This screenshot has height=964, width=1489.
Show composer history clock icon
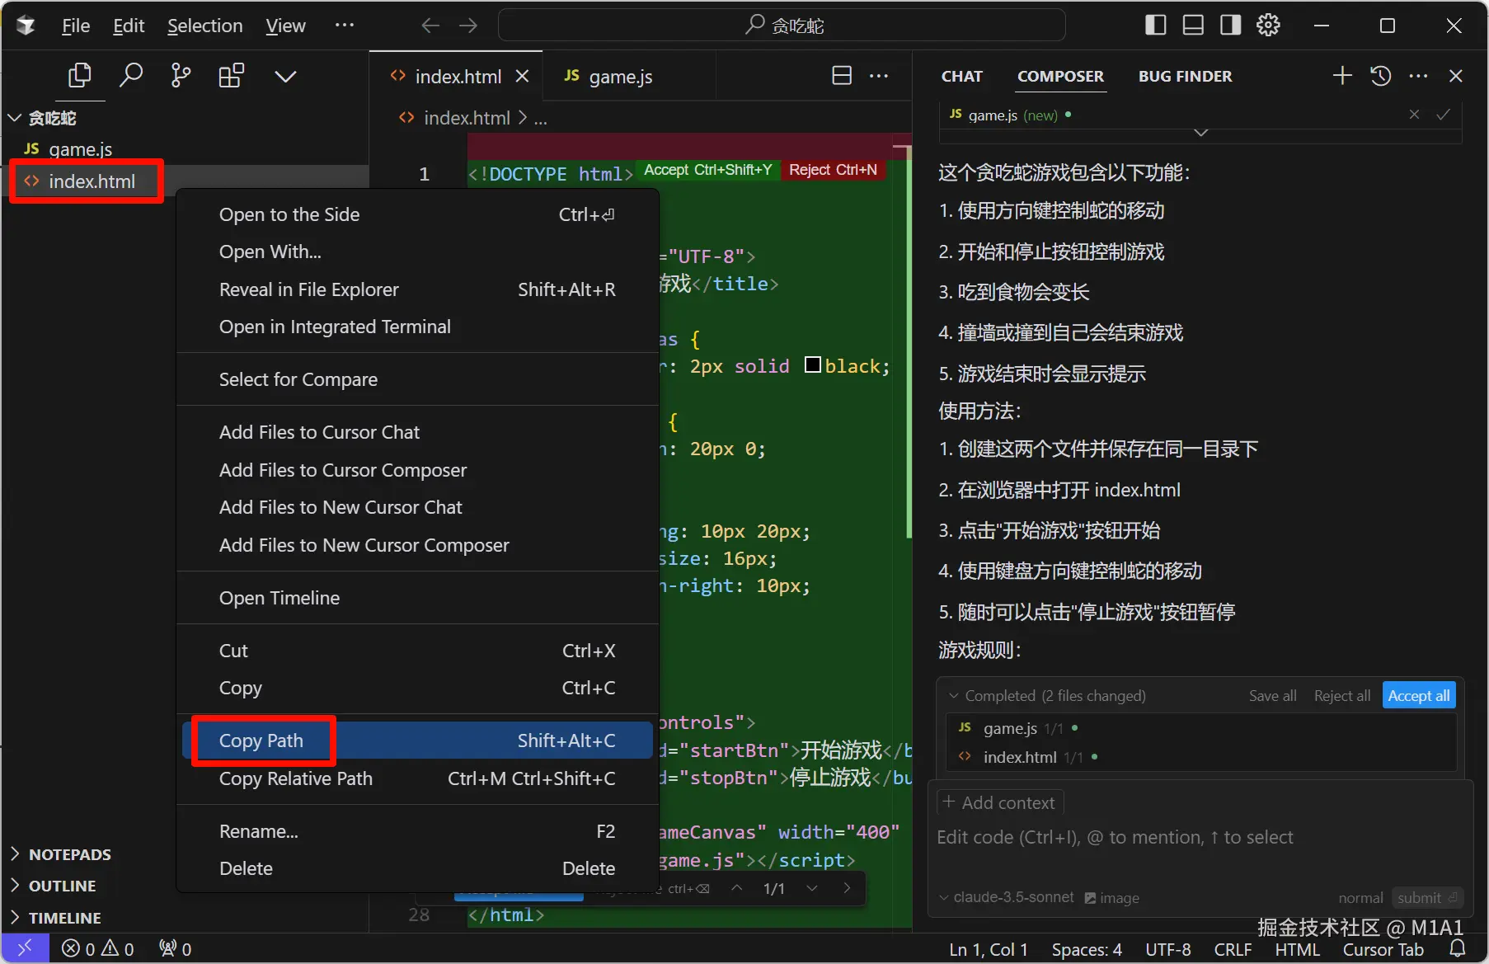click(1381, 76)
